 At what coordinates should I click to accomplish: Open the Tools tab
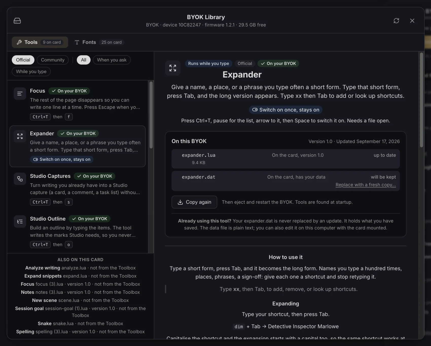pos(40,42)
